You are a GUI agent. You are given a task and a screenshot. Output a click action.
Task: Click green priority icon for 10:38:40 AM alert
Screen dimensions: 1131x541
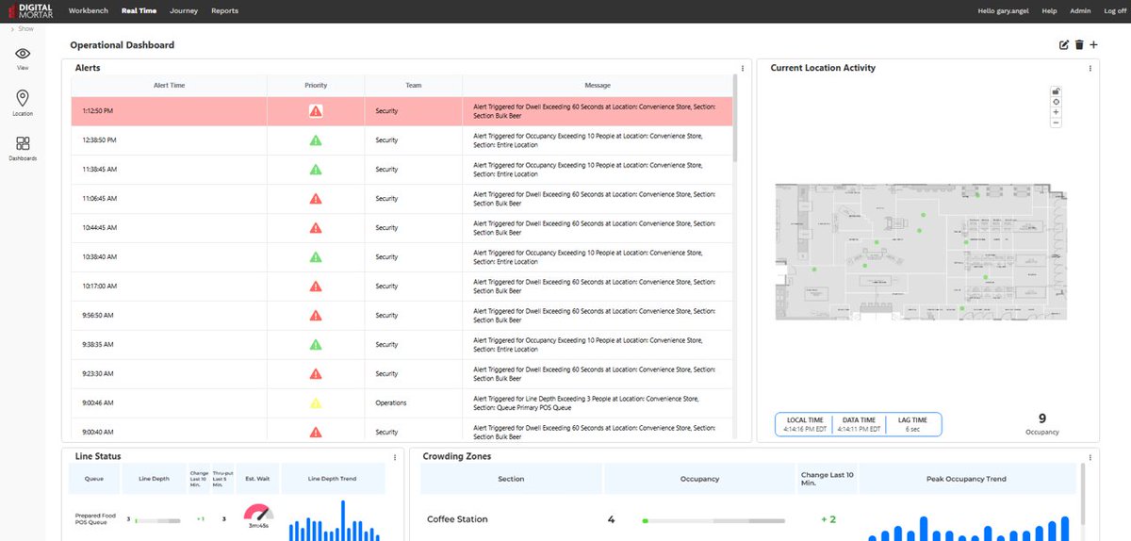pyautogui.click(x=316, y=257)
